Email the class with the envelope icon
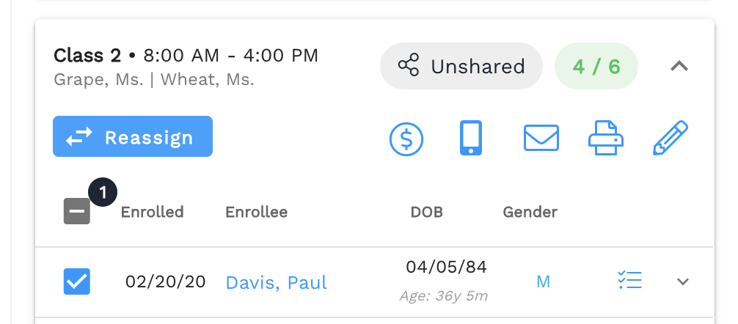 coord(541,138)
